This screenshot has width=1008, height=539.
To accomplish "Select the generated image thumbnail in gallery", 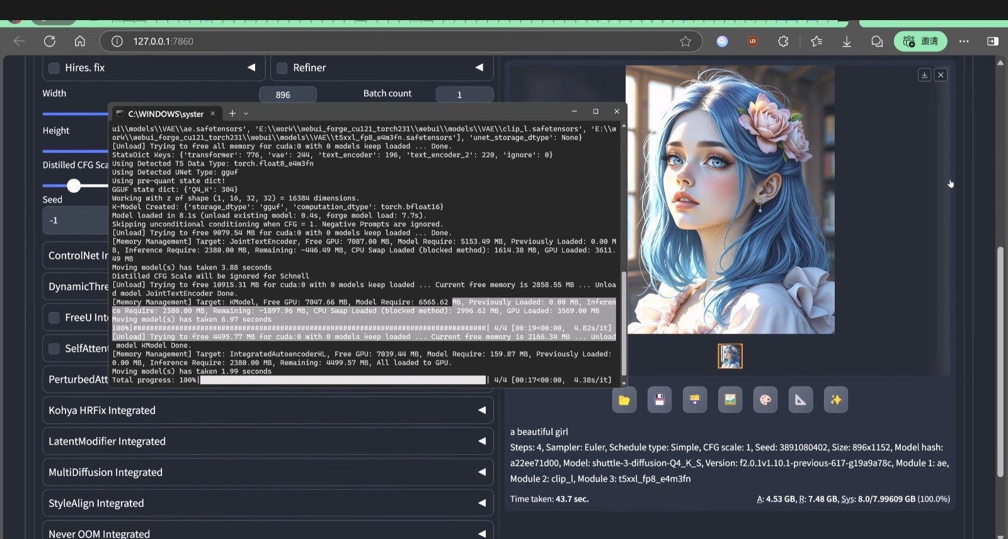I will tap(730, 356).
